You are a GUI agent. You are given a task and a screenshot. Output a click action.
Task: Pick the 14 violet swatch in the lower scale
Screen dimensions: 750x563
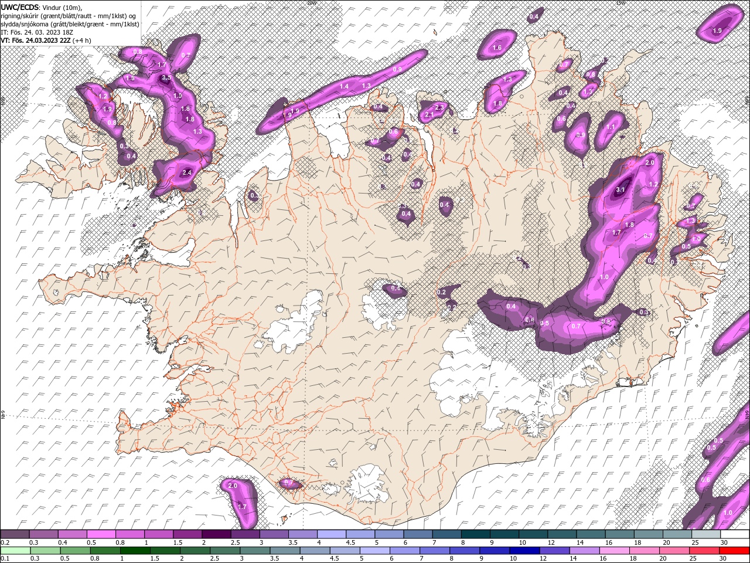584,550
